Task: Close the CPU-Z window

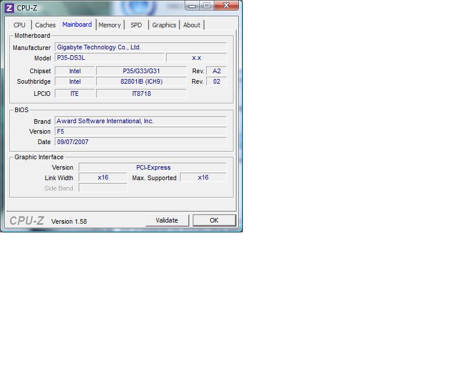Action: 227,6
